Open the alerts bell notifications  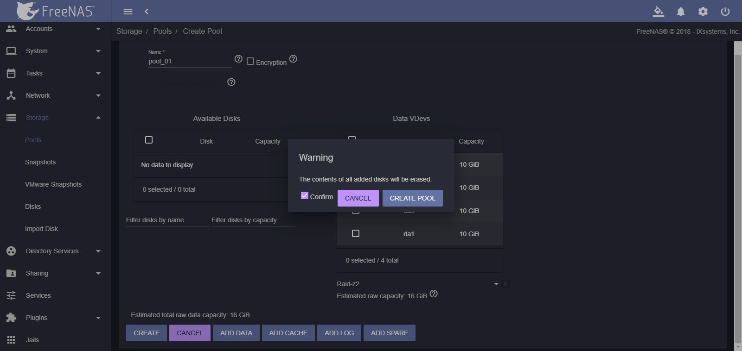point(680,12)
